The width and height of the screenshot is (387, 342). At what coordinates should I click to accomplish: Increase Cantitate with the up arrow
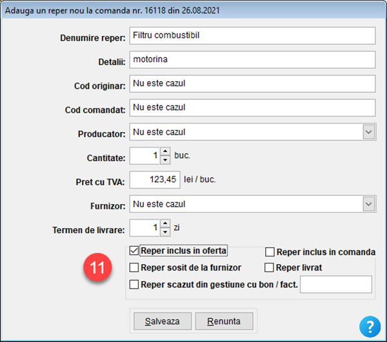[x=165, y=151]
